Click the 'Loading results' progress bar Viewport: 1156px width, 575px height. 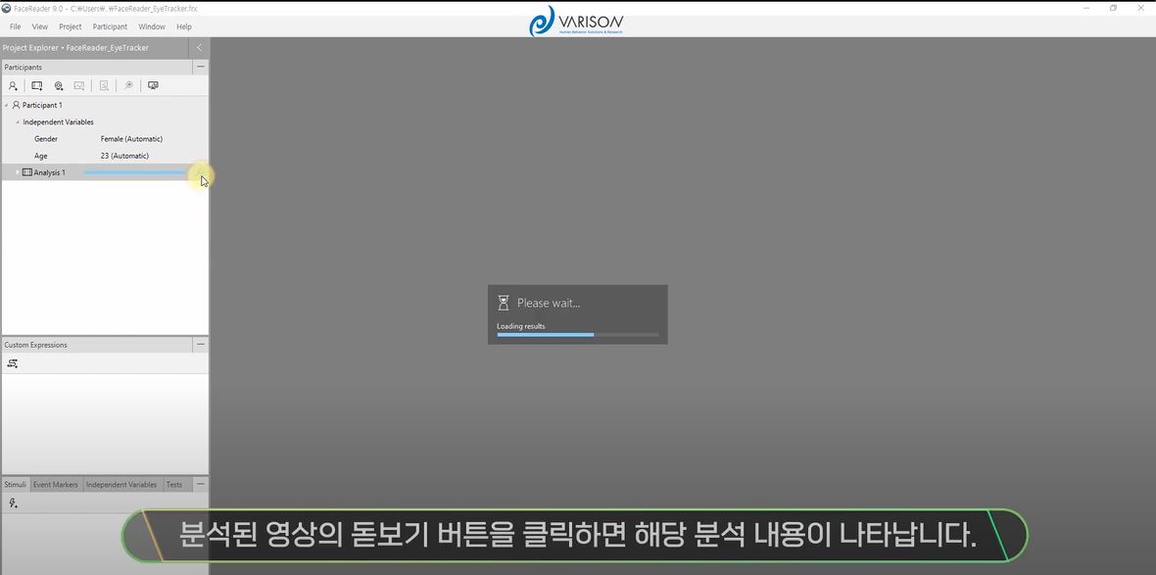tap(578, 335)
